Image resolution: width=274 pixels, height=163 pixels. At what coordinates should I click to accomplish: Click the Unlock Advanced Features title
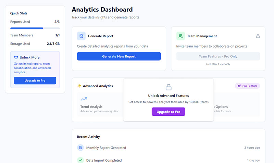(x=169, y=96)
